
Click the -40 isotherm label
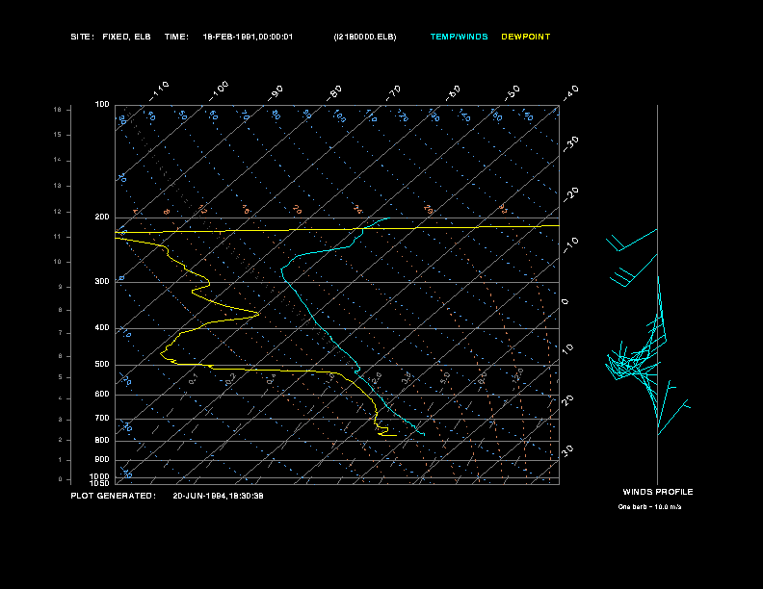click(x=570, y=93)
